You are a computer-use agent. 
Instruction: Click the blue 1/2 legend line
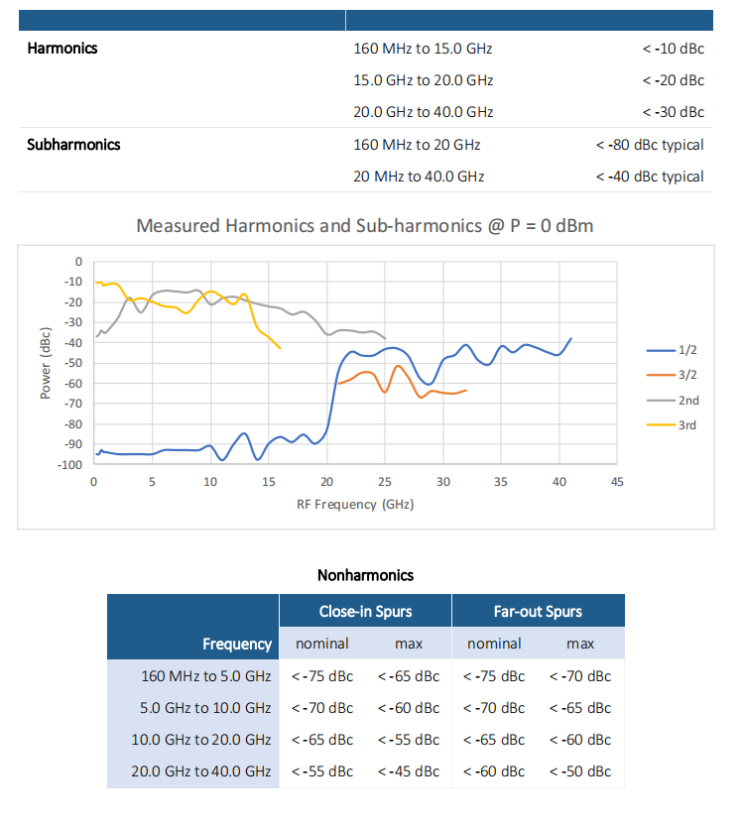(x=661, y=350)
